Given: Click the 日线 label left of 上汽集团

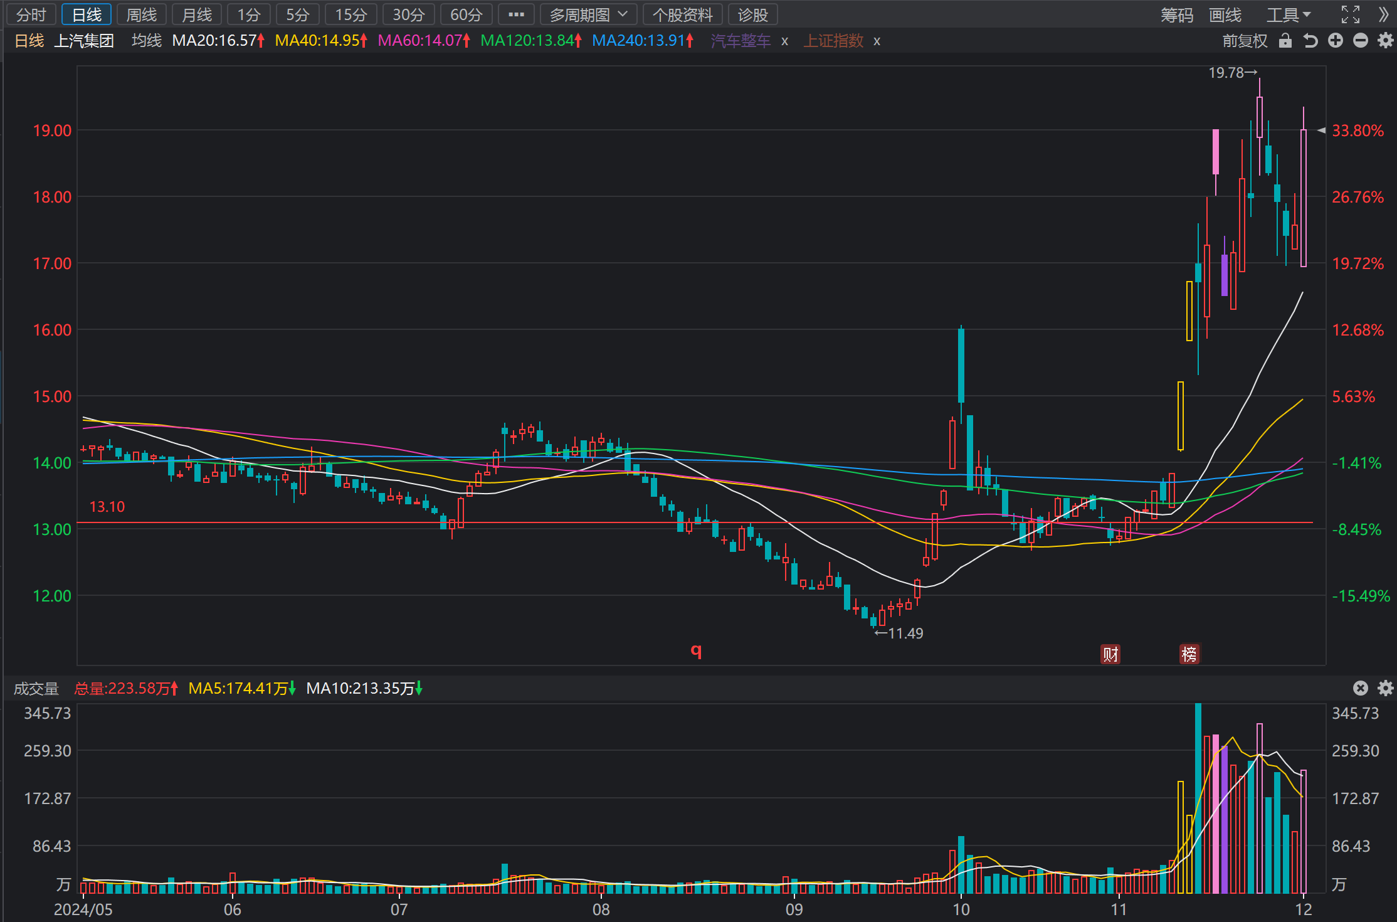Looking at the screenshot, I should click(x=29, y=41).
